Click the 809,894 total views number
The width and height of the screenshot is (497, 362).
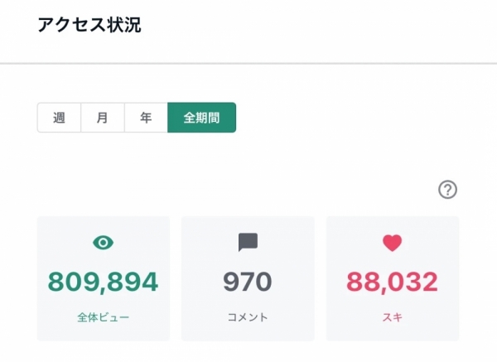click(103, 282)
